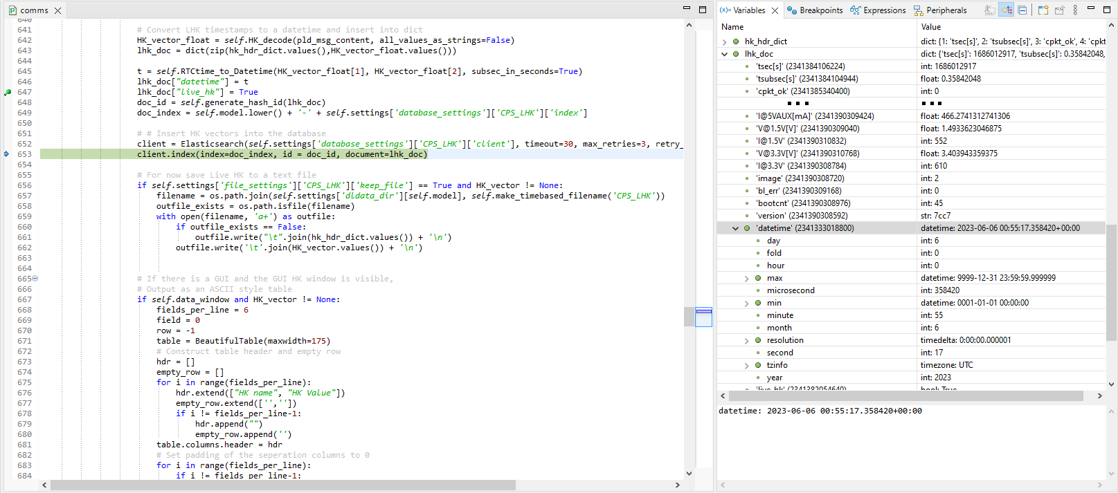Click the instruction pointer at line 653
Screen dimensions: 1118x493
pyautogui.click(x=6, y=154)
